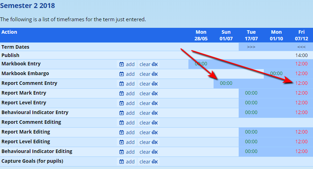Click Report Mark Entry 12:00 end time
Viewport: 313px width, 169px height.
coord(301,93)
